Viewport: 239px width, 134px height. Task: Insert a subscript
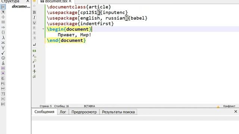(x=34, y=56)
